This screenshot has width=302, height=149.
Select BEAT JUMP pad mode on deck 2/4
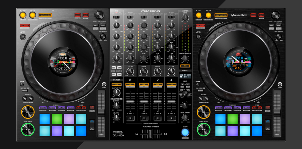237,108
